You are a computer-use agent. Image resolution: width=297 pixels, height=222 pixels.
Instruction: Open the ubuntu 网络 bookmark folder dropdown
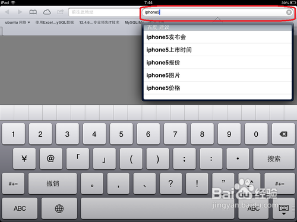tap(17, 22)
